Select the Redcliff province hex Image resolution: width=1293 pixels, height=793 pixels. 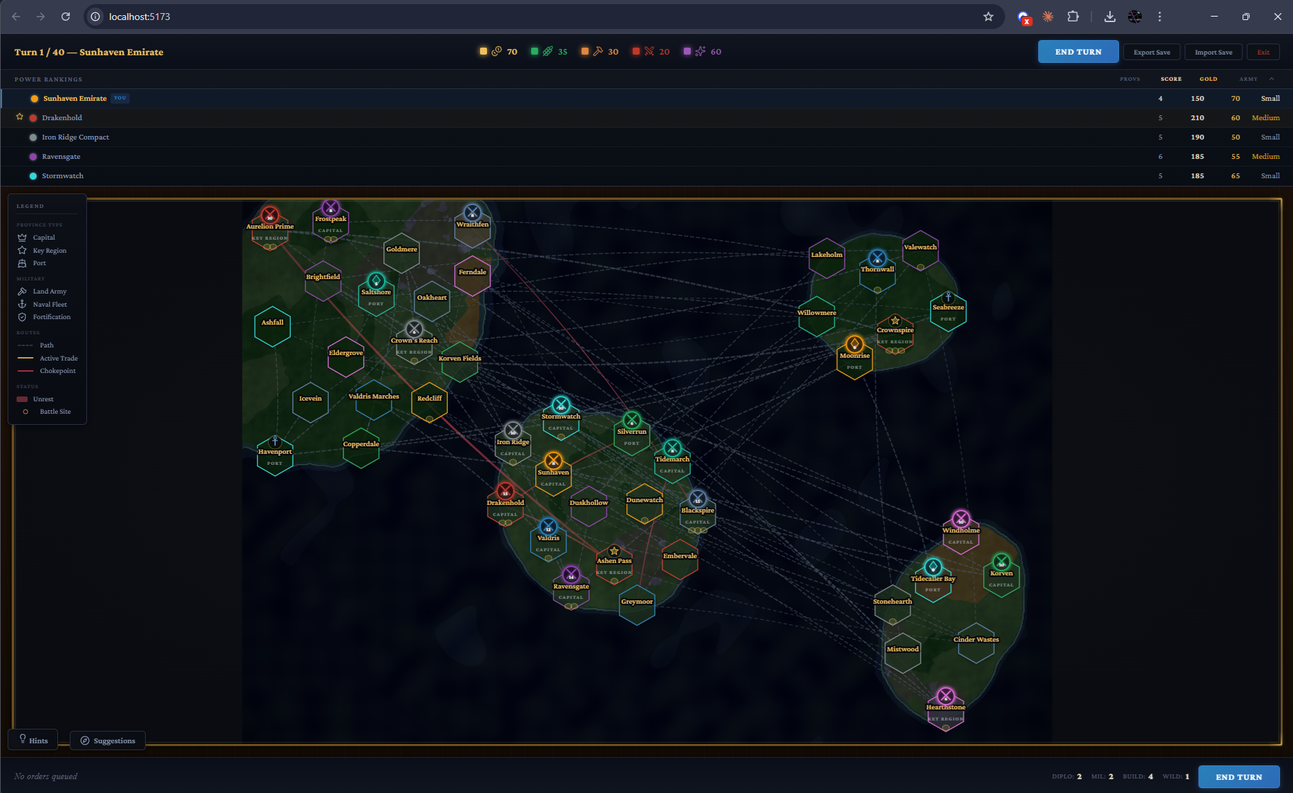(430, 402)
